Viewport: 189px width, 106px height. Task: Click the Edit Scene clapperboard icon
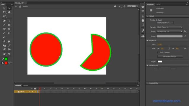tap(115, 6)
